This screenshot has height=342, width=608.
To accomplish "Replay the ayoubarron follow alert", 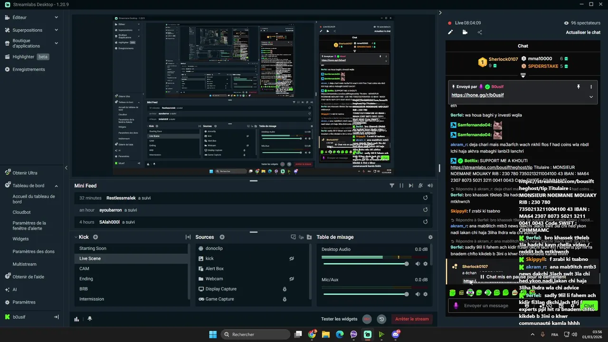I will [425, 210].
